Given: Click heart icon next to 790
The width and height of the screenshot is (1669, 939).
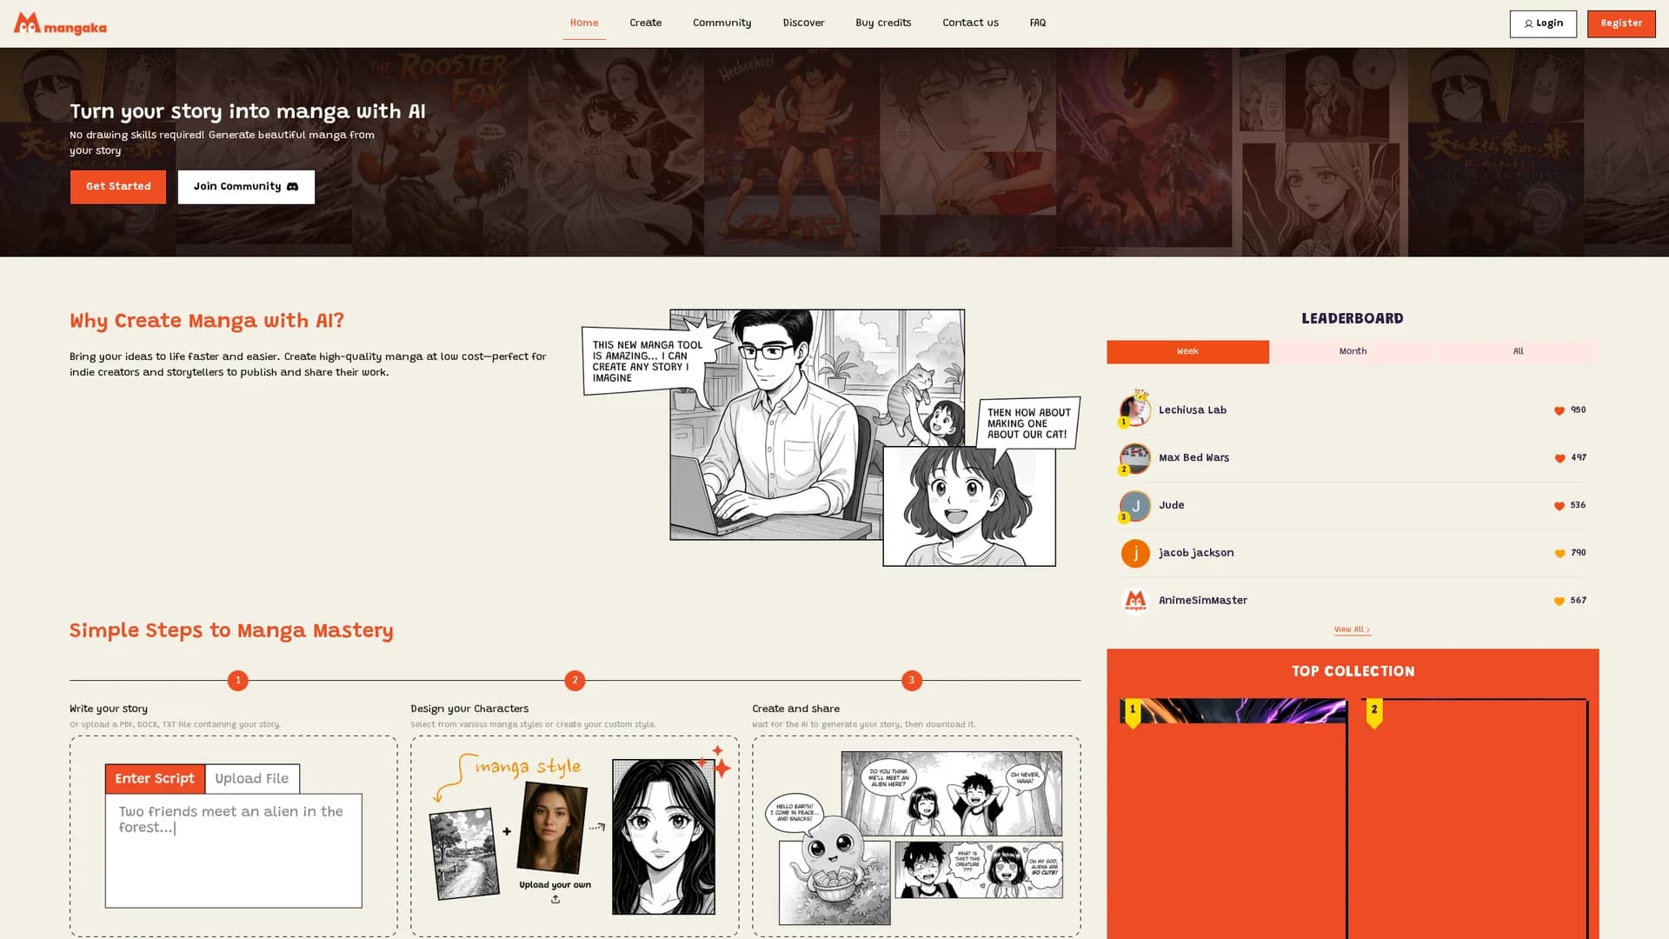Looking at the screenshot, I should point(1559,553).
